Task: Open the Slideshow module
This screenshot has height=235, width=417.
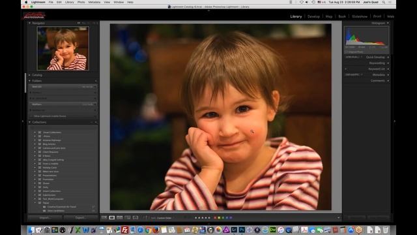Action: point(360,16)
